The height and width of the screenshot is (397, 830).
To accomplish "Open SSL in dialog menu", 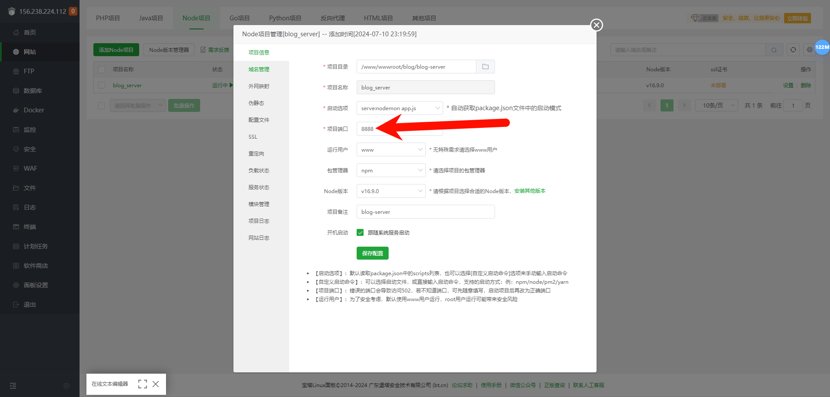I will pyautogui.click(x=253, y=137).
